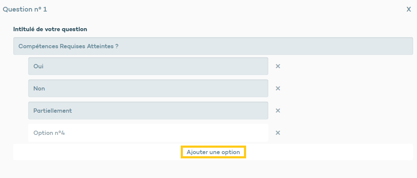Delete the "Non" answer option
417x178 pixels.
[x=278, y=88]
